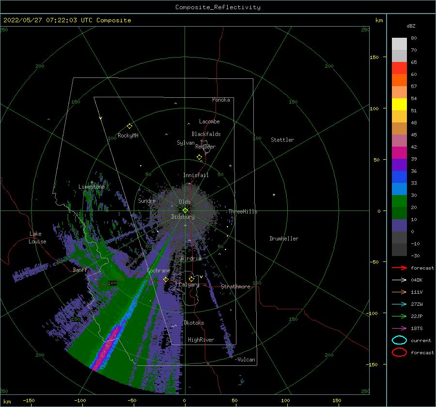The width and height of the screenshot is (436, 407).
Task: Click the RedDeer city label
Action: [205, 147]
